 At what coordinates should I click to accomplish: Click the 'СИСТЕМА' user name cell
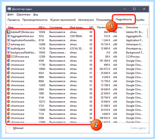coord(76,36)
